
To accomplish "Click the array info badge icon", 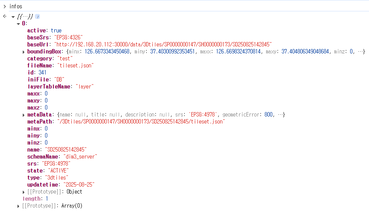I will [x=37, y=17].
